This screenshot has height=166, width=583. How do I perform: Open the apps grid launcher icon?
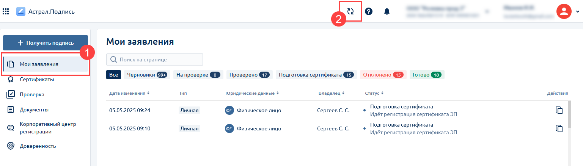tap(6, 11)
